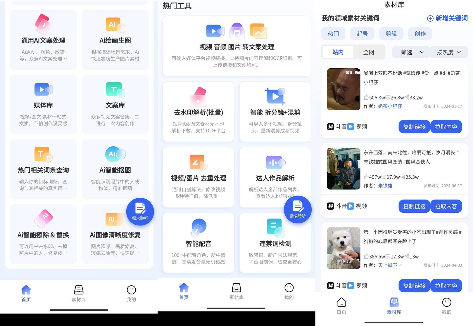This screenshot has height=326, width=473.
Task: Tap the 智能配音 icon
Action: click(x=198, y=228)
